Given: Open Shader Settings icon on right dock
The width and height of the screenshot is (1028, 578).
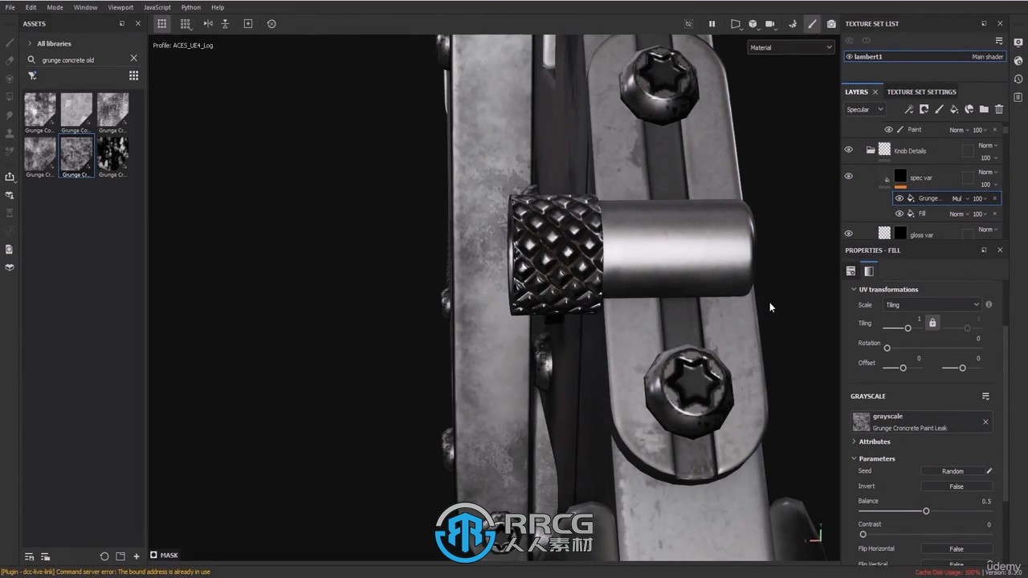Looking at the screenshot, I should click(1018, 61).
